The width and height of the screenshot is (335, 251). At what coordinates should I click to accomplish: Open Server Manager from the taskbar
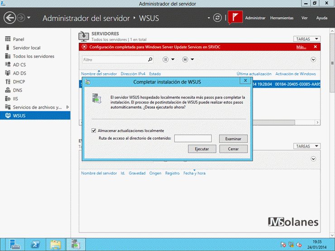(x=15, y=244)
